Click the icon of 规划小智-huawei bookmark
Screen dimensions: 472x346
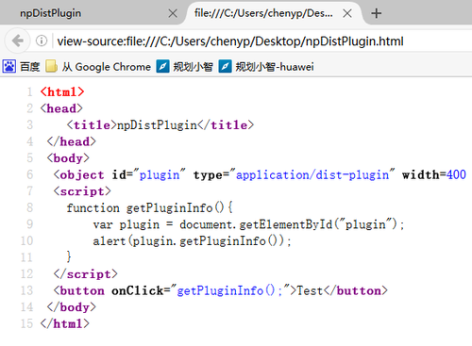[x=226, y=67]
